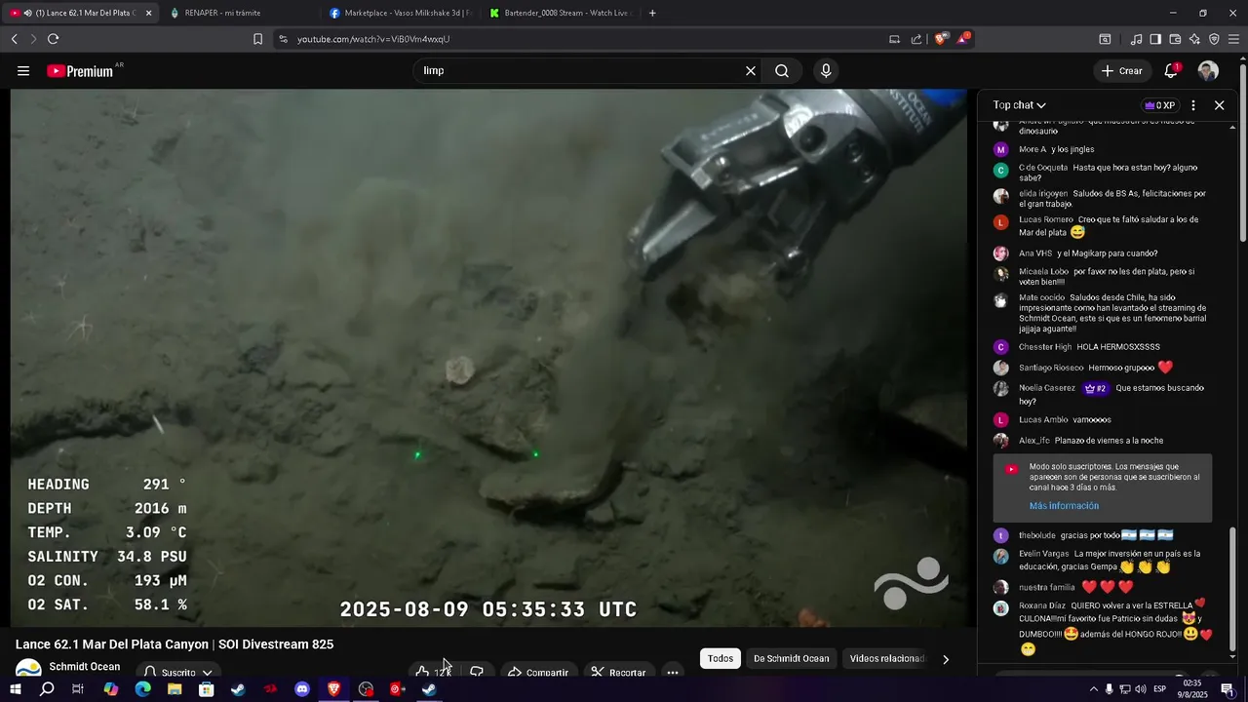This screenshot has height=702, width=1248.
Task: Open the Brave Rewards triangle icon
Action: click(963, 39)
